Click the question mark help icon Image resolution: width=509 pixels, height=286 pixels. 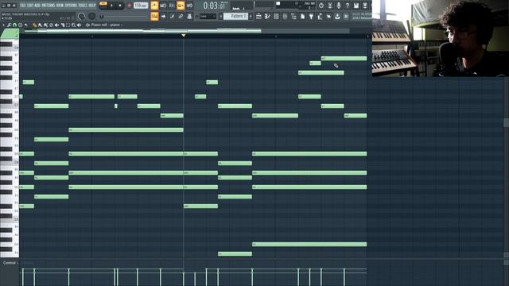click(x=348, y=6)
